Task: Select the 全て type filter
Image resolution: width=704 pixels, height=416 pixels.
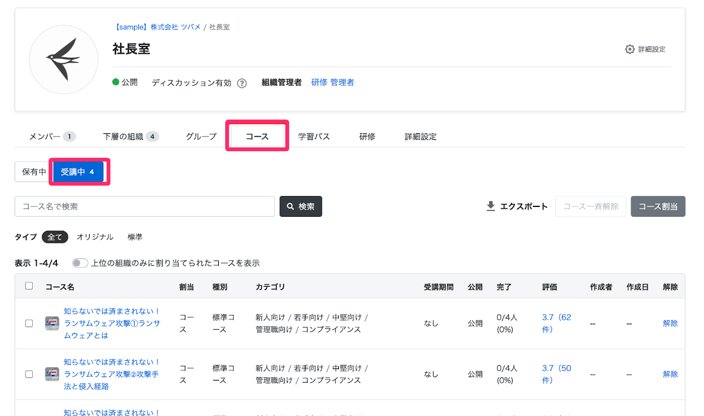Action: pos(55,237)
